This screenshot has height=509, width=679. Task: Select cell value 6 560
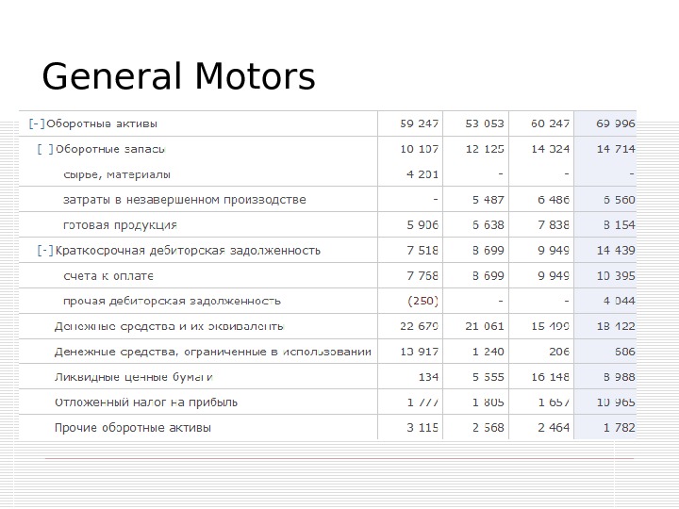(620, 200)
